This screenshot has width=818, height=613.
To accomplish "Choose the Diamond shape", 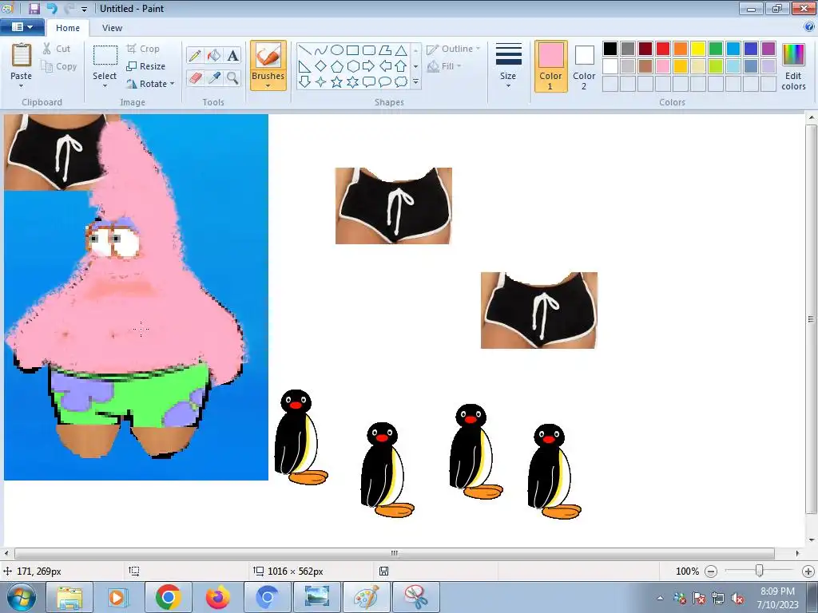I will tap(321, 66).
